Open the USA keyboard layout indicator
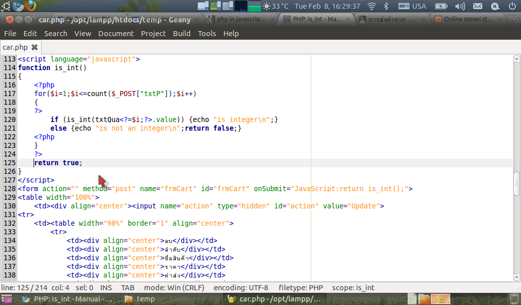Image resolution: width=521 pixels, height=305 pixels. [412, 6]
